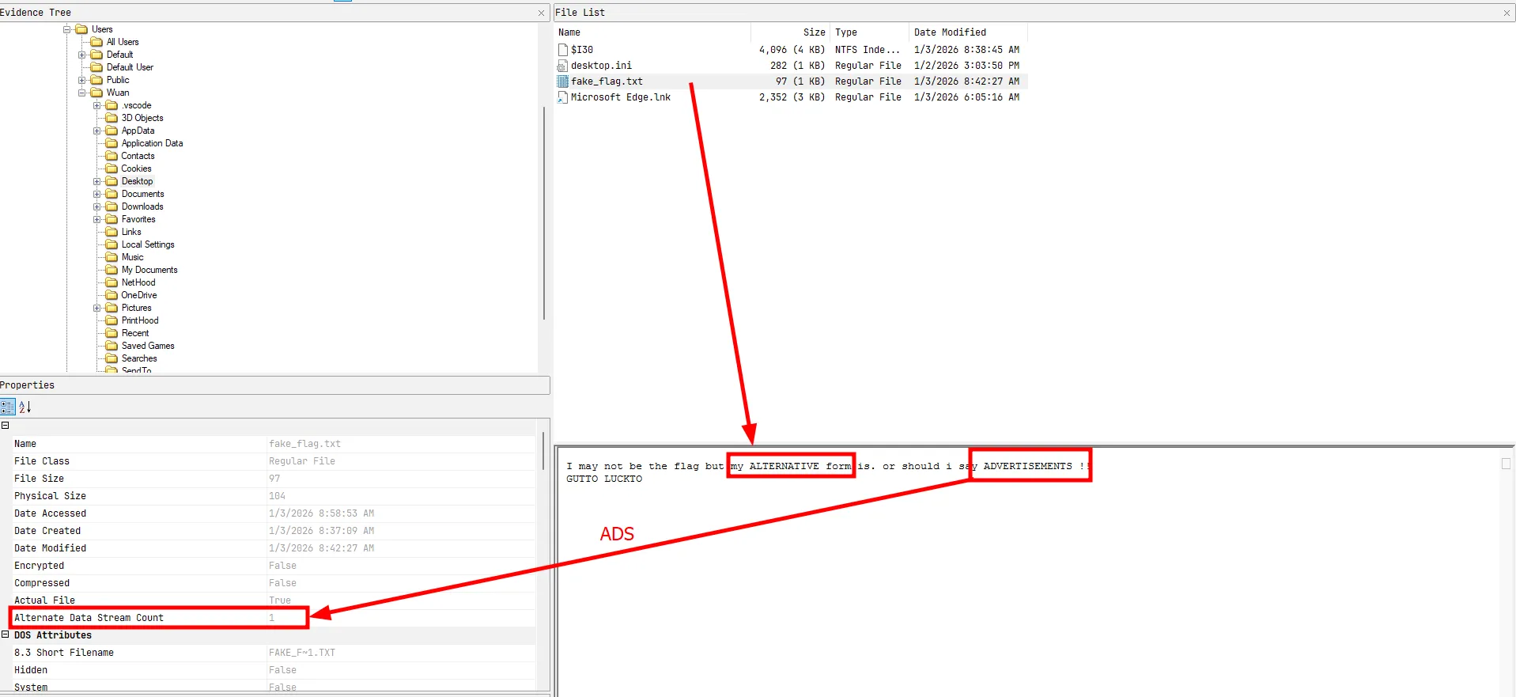Select the Documents folder in Evidence Tree
Screen dimensions: 1516x697
[x=142, y=194]
